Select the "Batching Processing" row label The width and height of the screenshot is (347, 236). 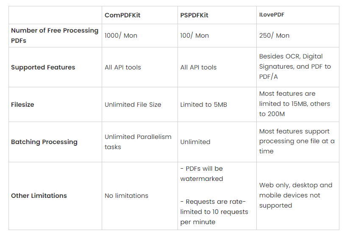point(44,142)
